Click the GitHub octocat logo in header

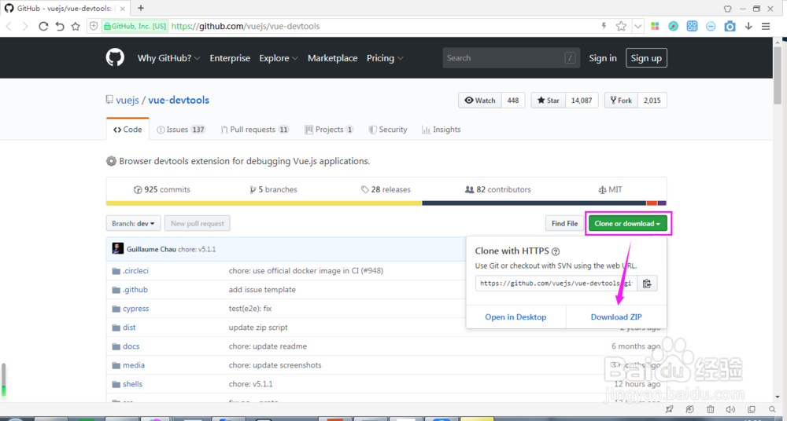(x=115, y=57)
